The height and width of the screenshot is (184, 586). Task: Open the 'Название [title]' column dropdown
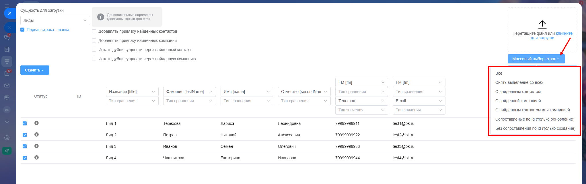(x=132, y=92)
